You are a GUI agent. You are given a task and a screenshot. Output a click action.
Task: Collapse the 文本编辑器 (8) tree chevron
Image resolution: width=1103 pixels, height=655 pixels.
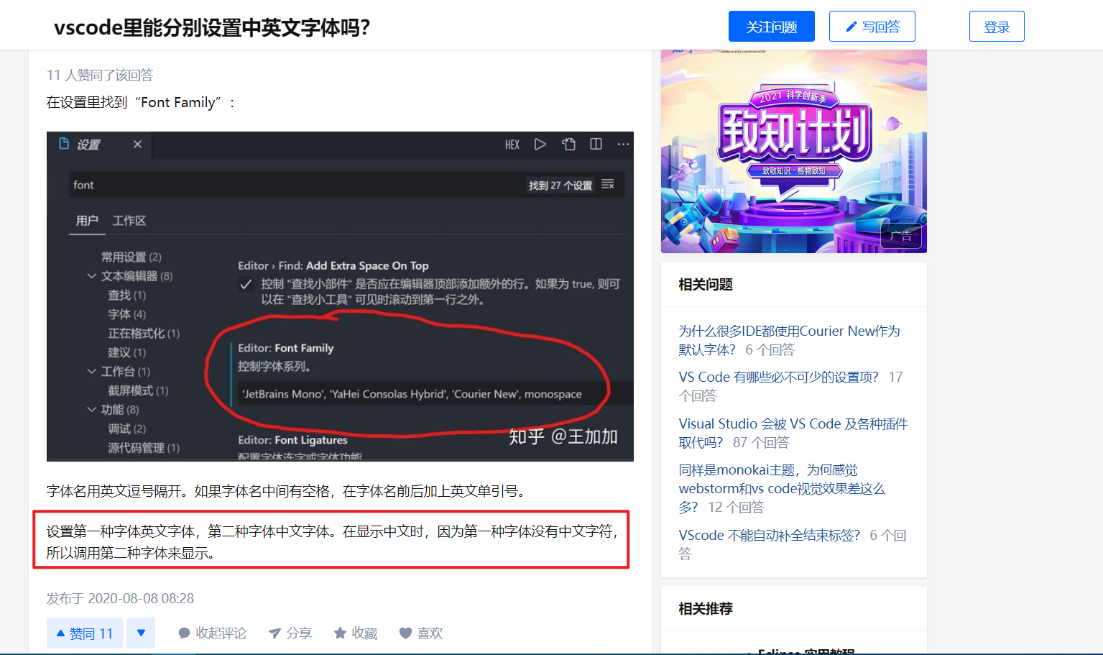point(91,276)
